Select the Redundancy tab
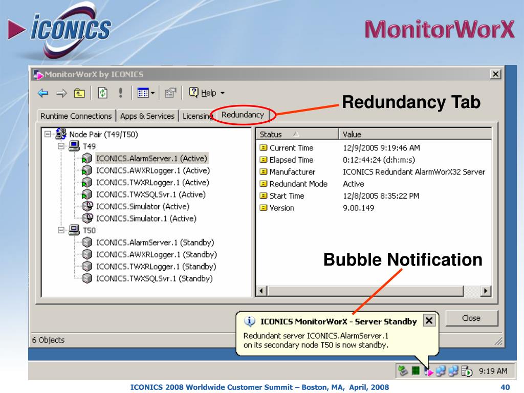 (243, 115)
